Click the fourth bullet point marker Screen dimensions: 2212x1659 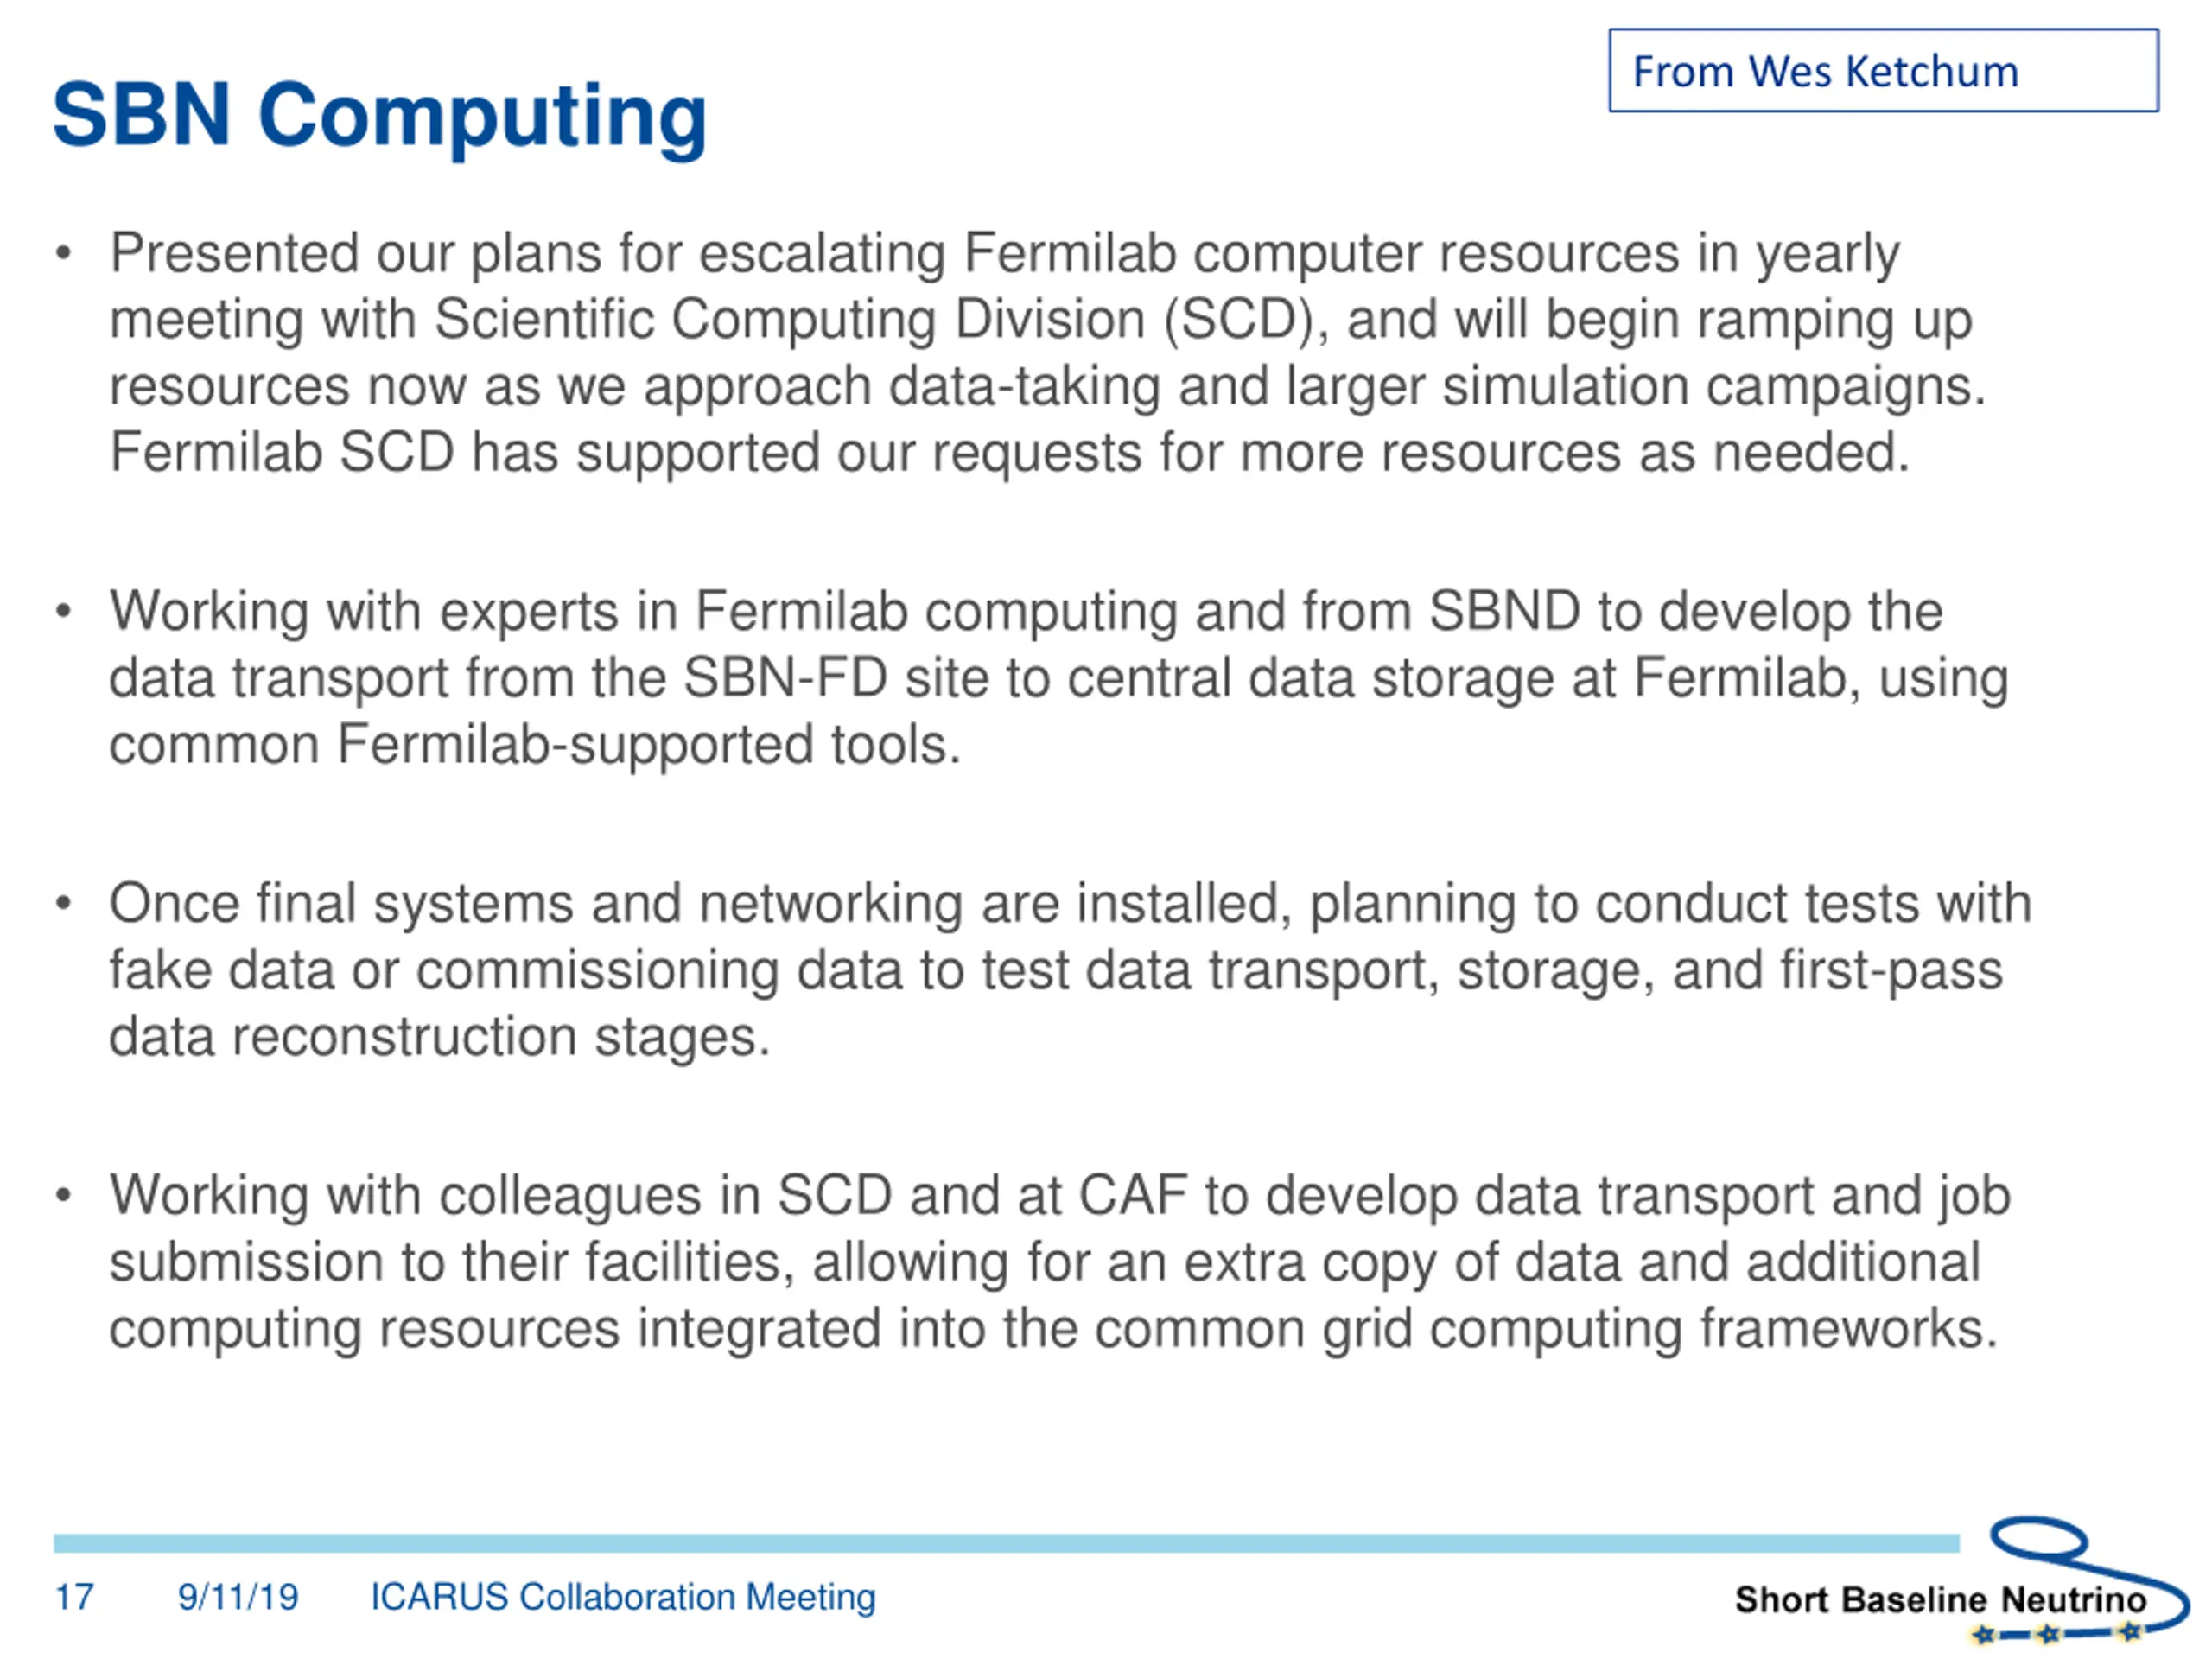pyautogui.click(x=64, y=1195)
